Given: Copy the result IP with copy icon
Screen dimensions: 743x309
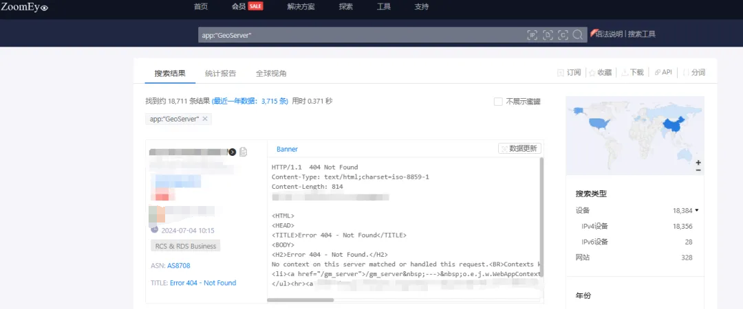Looking at the screenshot, I should (x=243, y=152).
